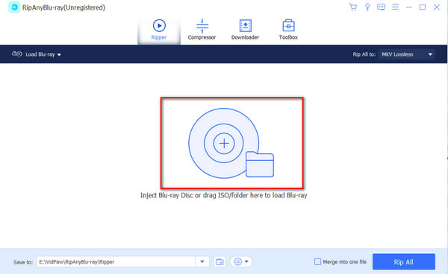Image resolution: width=448 pixels, height=274 pixels.
Task: Select the Ripper tab
Action: (x=159, y=30)
